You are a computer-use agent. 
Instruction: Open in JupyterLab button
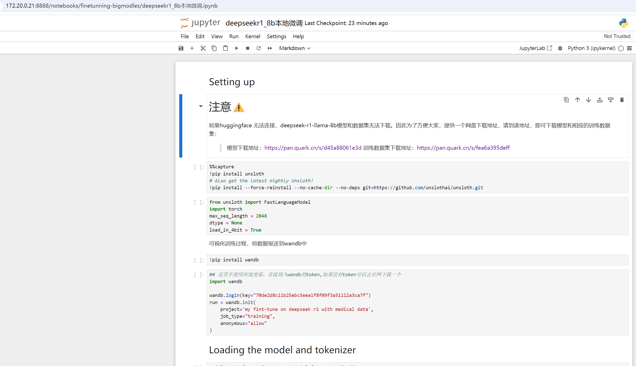click(535, 48)
